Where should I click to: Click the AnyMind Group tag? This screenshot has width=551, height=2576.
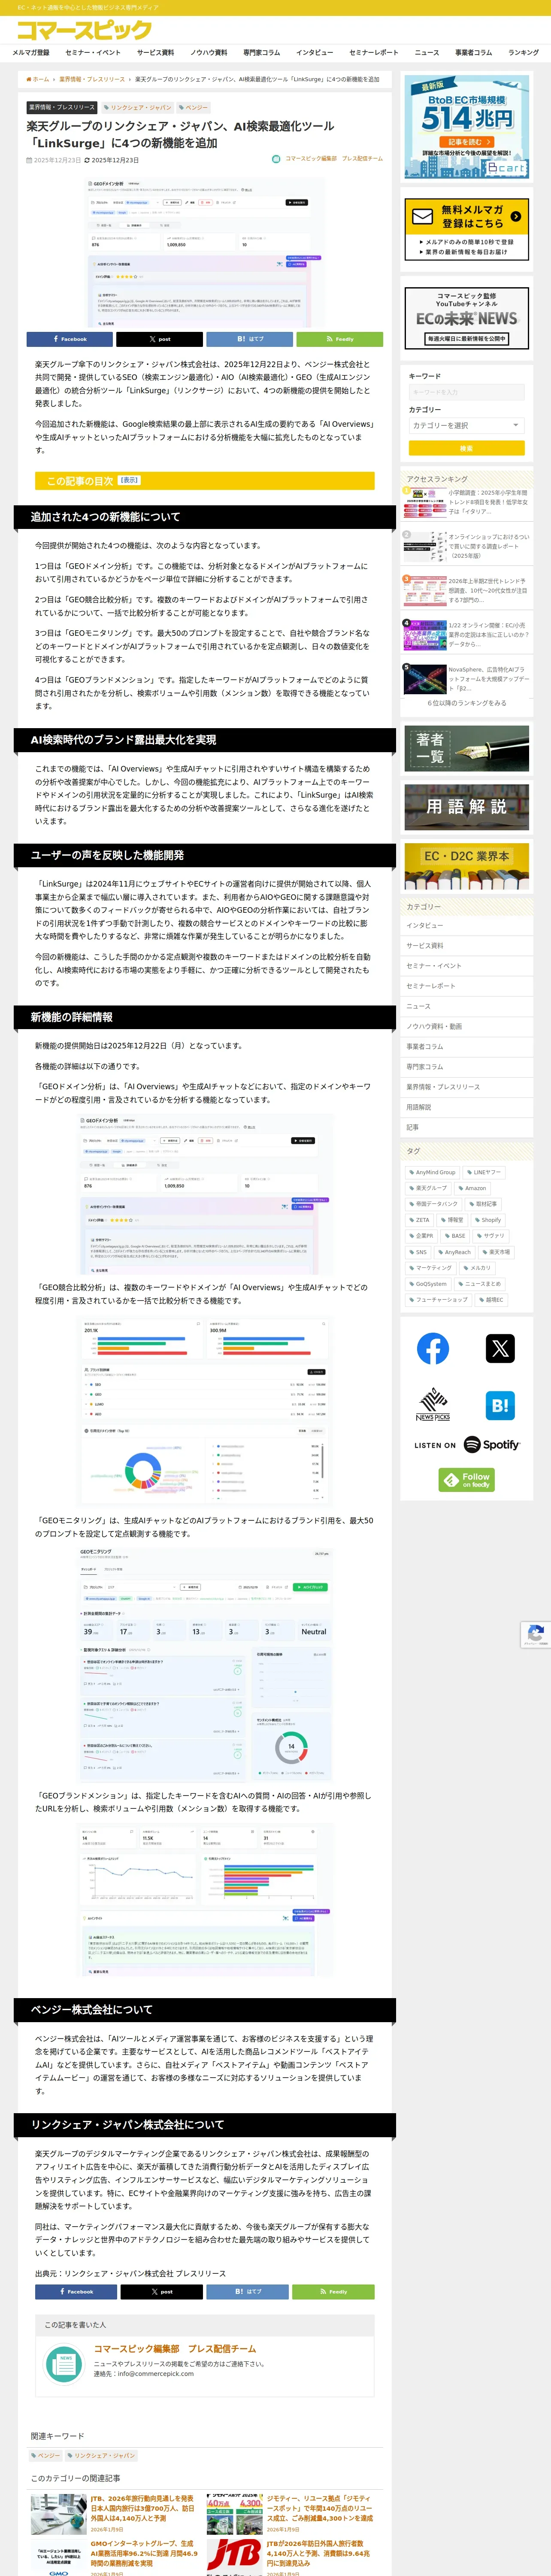coord(432,1172)
